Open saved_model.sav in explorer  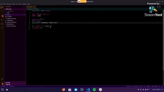(x=15, y=26)
